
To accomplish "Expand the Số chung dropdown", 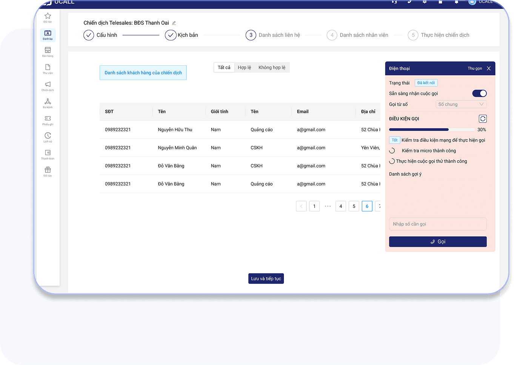I will click(461, 105).
